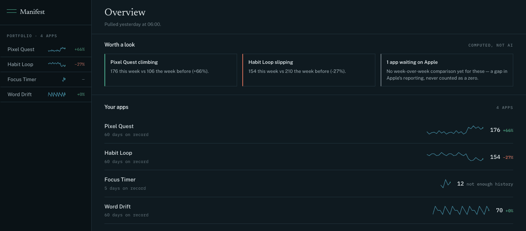The image size is (526, 231).
Task: Click Habit Loop's -27% change badge in app list
Action: tap(508, 157)
